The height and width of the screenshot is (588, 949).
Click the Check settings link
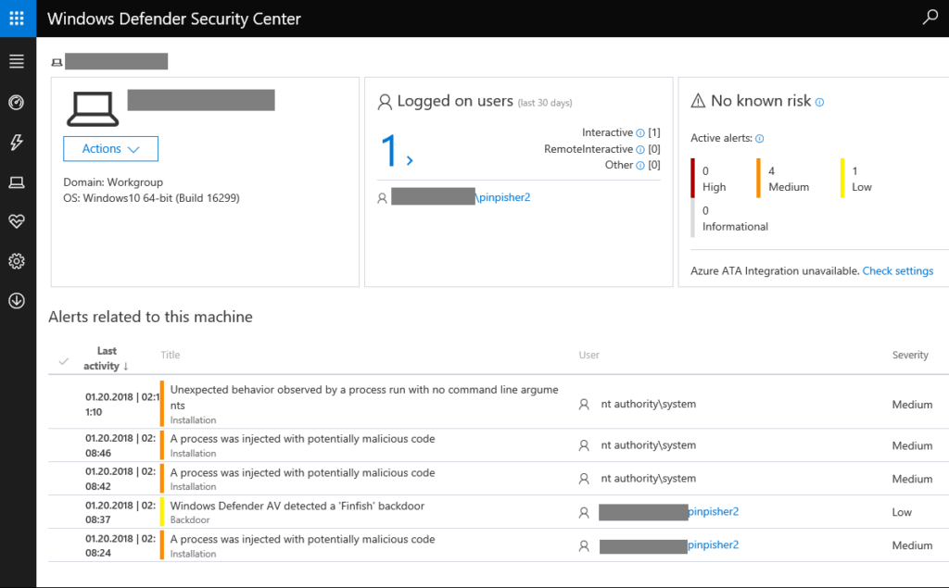[897, 270]
